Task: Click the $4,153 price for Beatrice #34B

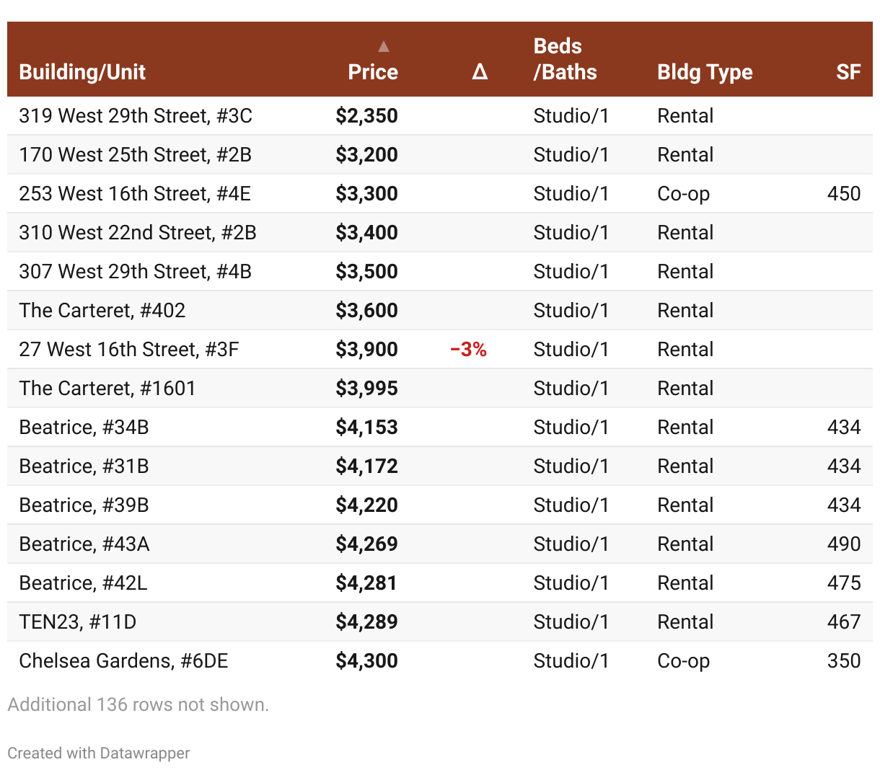Action: (x=366, y=428)
